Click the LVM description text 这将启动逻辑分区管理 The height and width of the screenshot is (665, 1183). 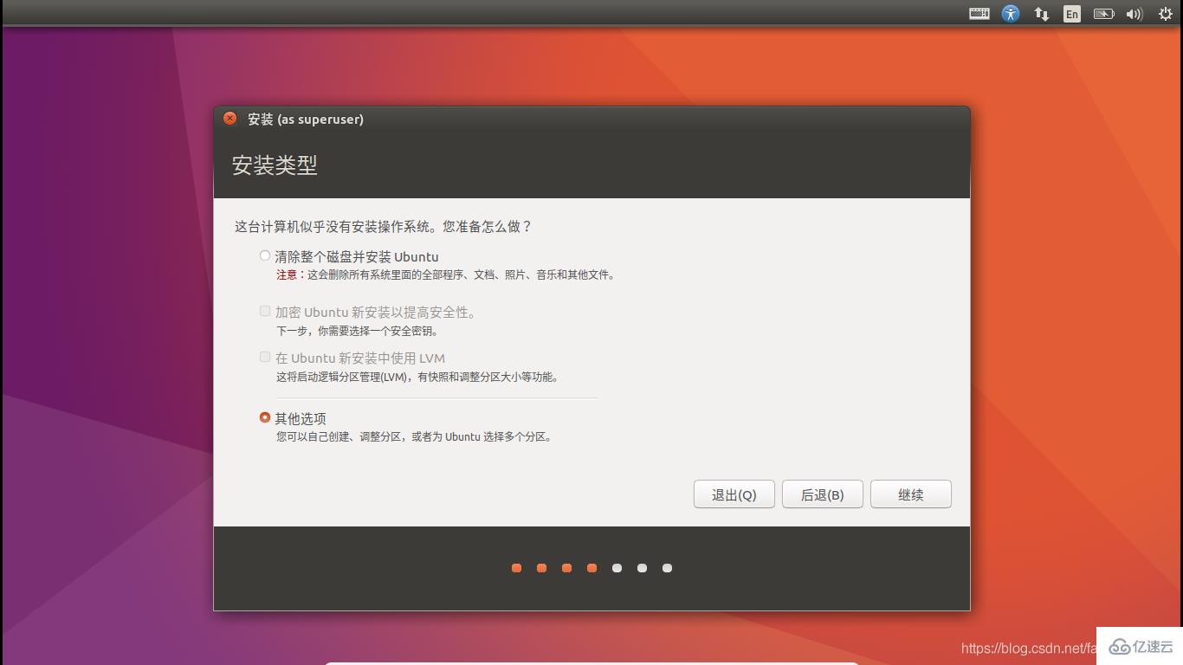[417, 378]
